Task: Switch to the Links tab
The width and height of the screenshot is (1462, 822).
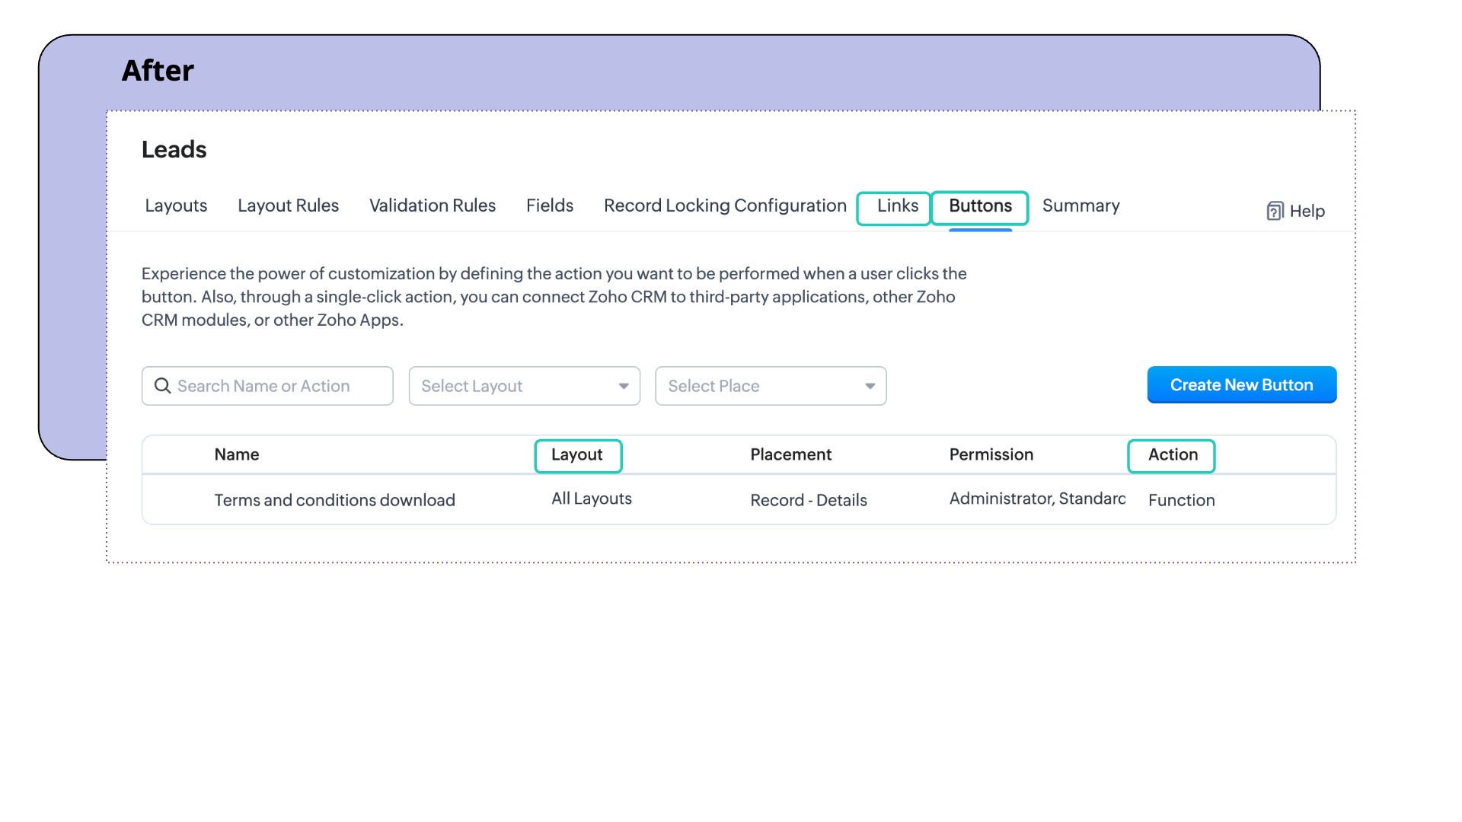Action: coord(897,205)
